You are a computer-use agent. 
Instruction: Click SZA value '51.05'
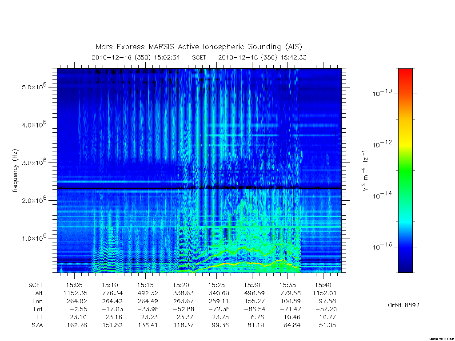[x=327, y=325]
